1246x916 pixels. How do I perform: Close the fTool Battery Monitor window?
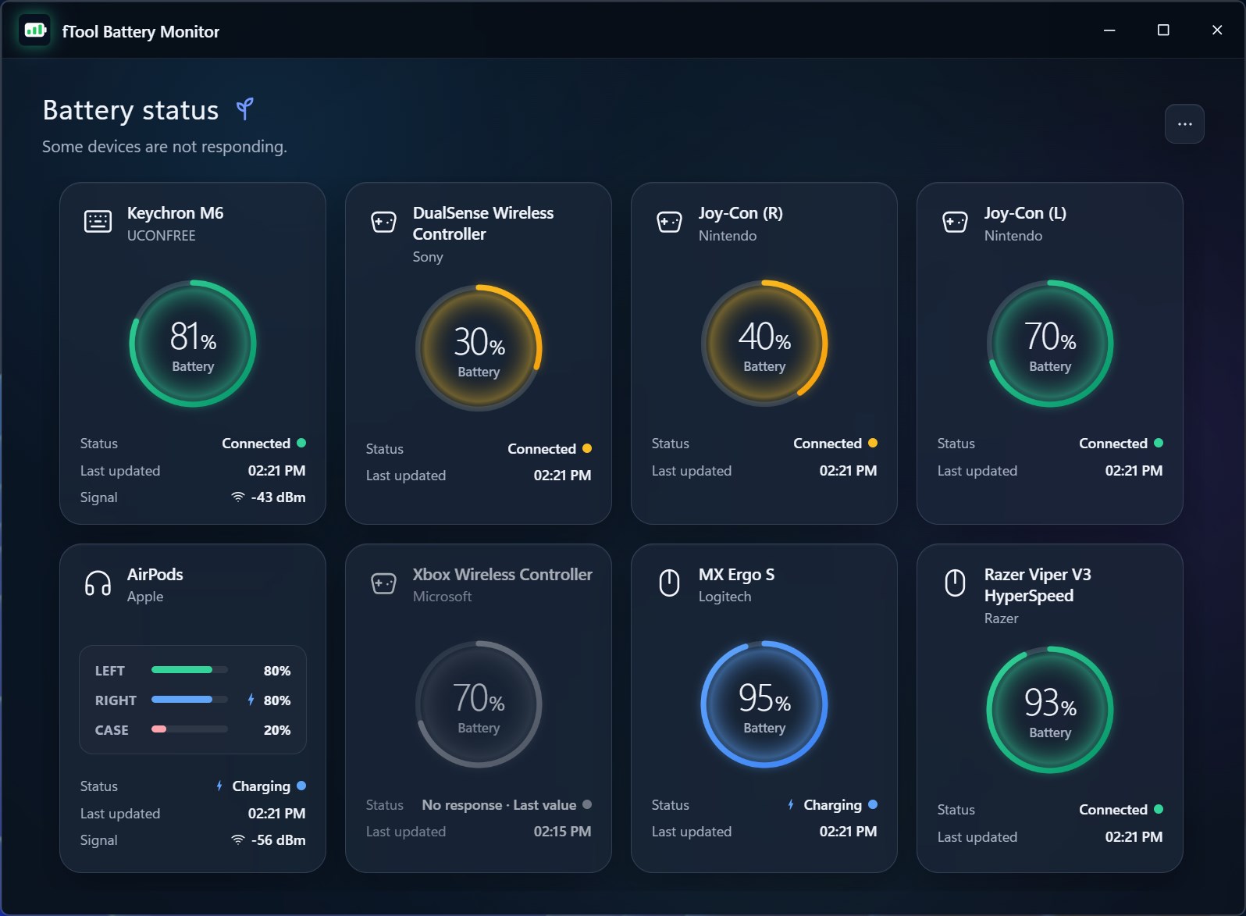point(1217,30)
